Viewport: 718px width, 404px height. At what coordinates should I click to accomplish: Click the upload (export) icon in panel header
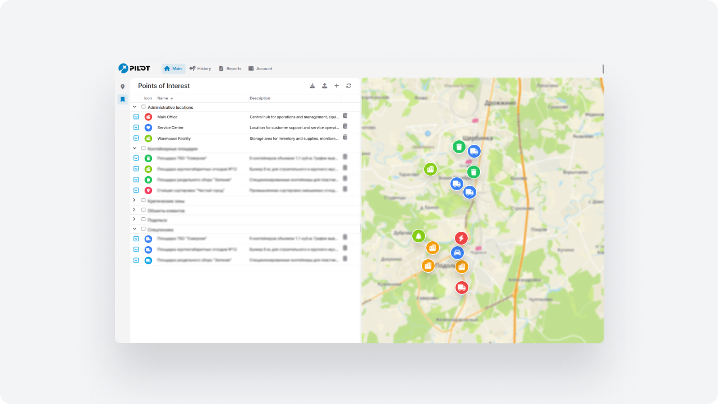[x=324, y=86]
